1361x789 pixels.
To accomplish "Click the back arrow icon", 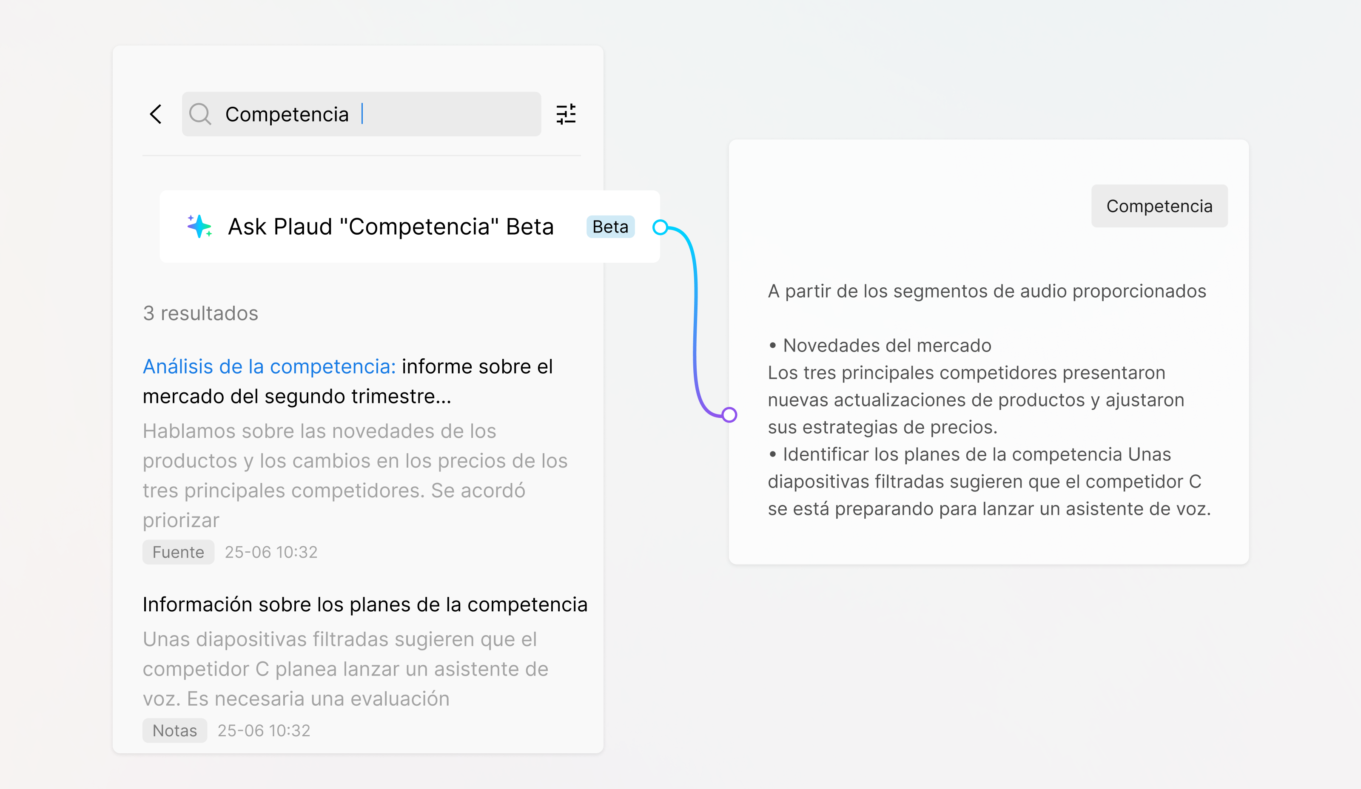I will click(156, 114).
